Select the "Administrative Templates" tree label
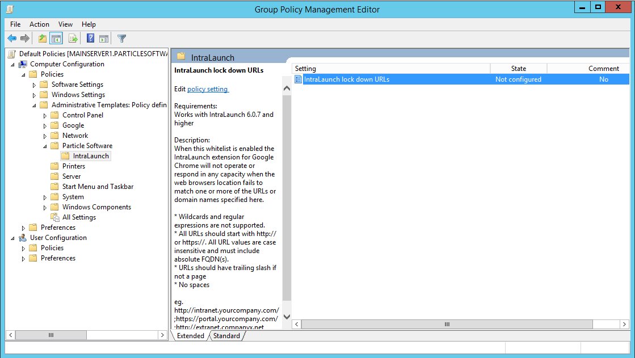 (109, 105)
